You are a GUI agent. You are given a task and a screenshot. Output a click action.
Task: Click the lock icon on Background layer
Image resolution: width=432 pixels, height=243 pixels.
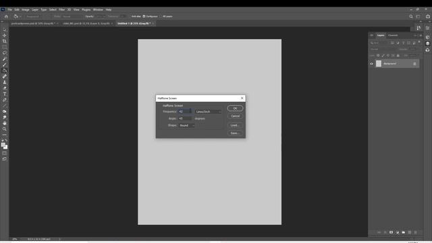(x=414, y=63)
